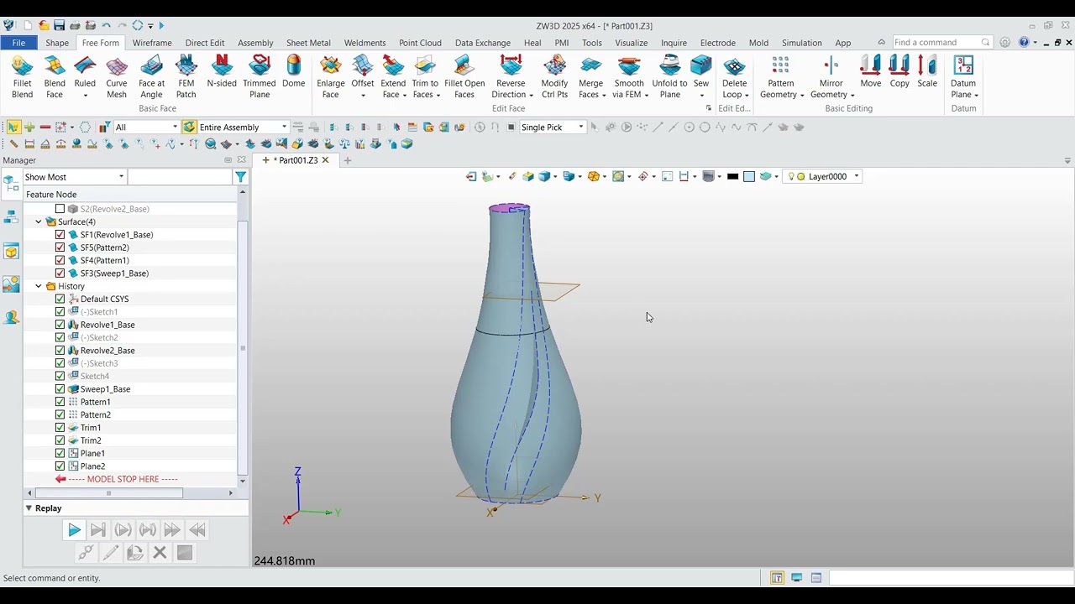Open the Mirror Geometry tool
Viewport: 1075px width, 604px height.
point(831,77)
